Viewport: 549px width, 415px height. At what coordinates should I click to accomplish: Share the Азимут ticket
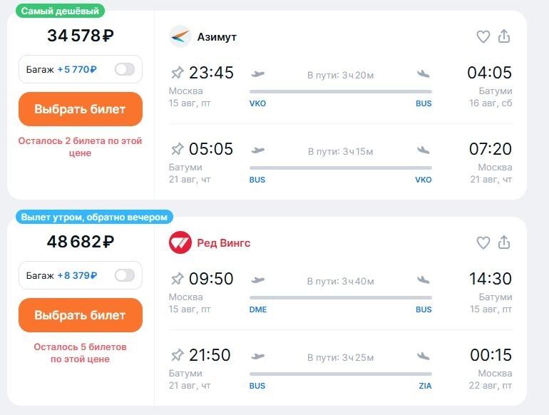[x=504, y=36]
